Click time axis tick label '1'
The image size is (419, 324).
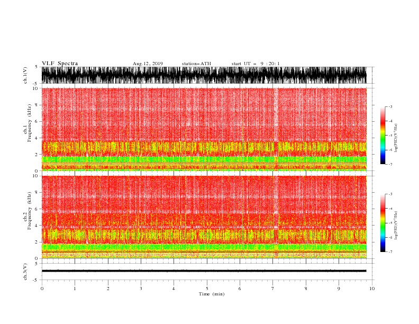[75, 289]
